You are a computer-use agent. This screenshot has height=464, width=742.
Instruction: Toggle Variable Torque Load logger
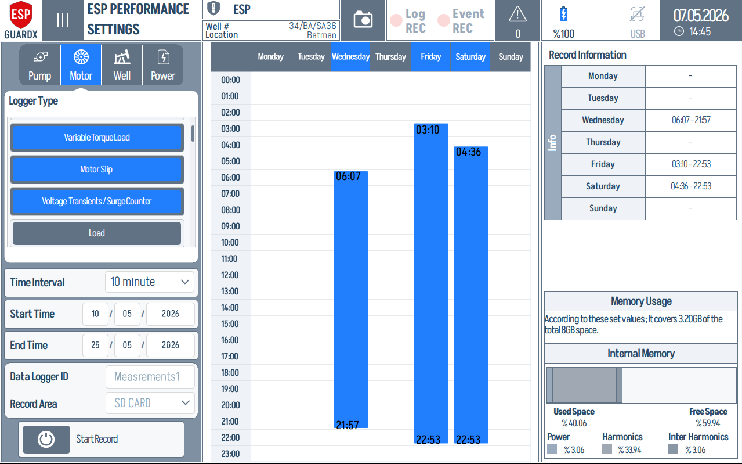coord(97,138)
